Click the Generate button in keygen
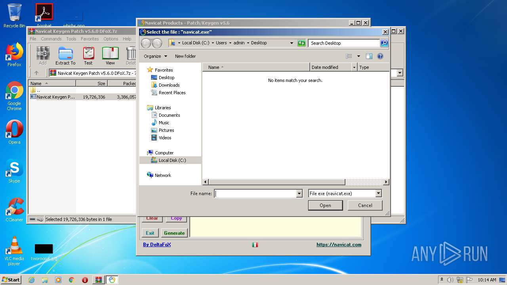Image resolution: width=507 pixels, height=285 pixels. [x=174, y=233]
